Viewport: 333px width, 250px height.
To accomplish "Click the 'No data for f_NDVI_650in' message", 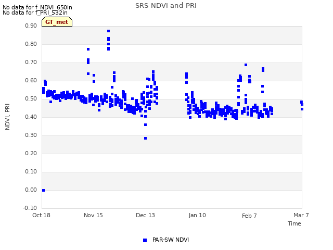I will 37,7.
